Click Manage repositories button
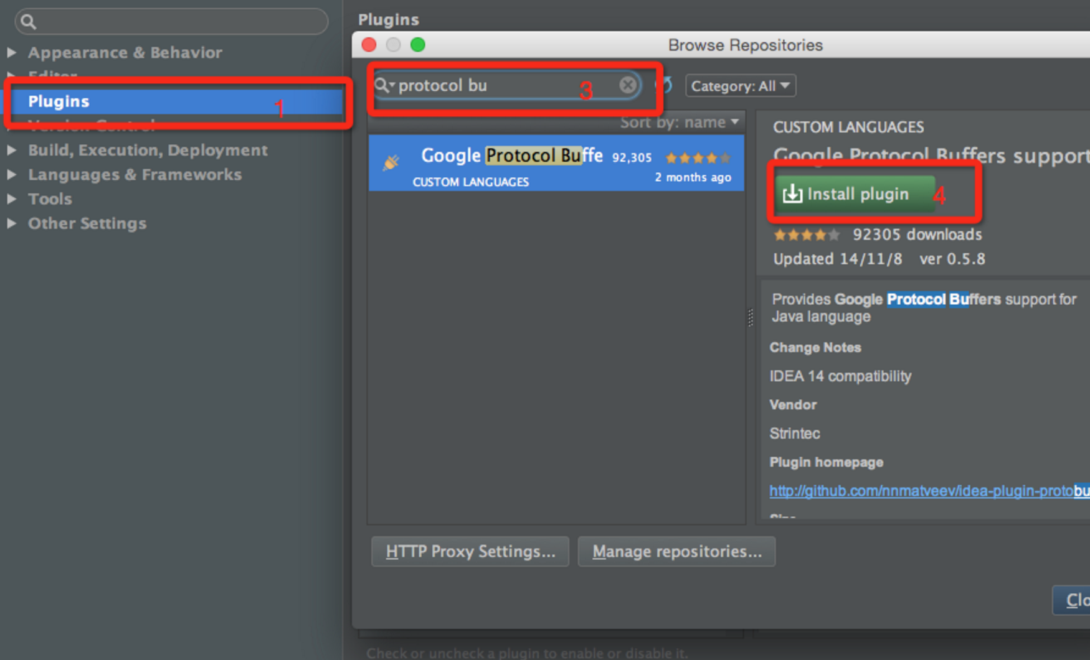1090x660 pixels. pos(676,551)
